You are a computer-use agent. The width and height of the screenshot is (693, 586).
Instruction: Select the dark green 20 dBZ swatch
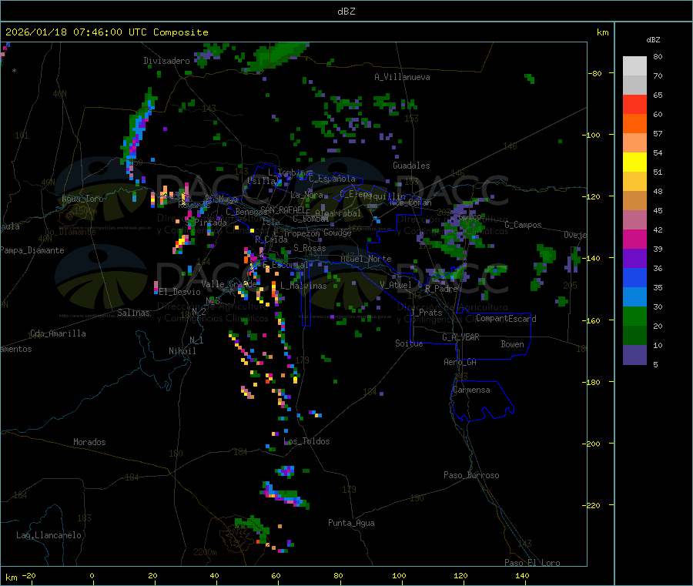tap(634, 336)
